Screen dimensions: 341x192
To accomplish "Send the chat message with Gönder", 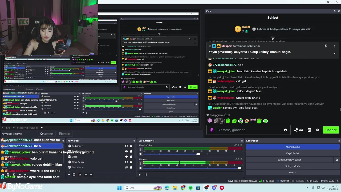I will point(331,130).
